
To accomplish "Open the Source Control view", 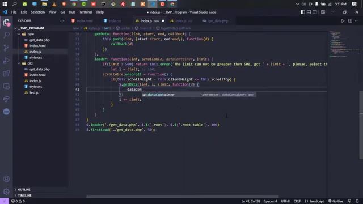I will pyautogui.click(x=6, y=48).
